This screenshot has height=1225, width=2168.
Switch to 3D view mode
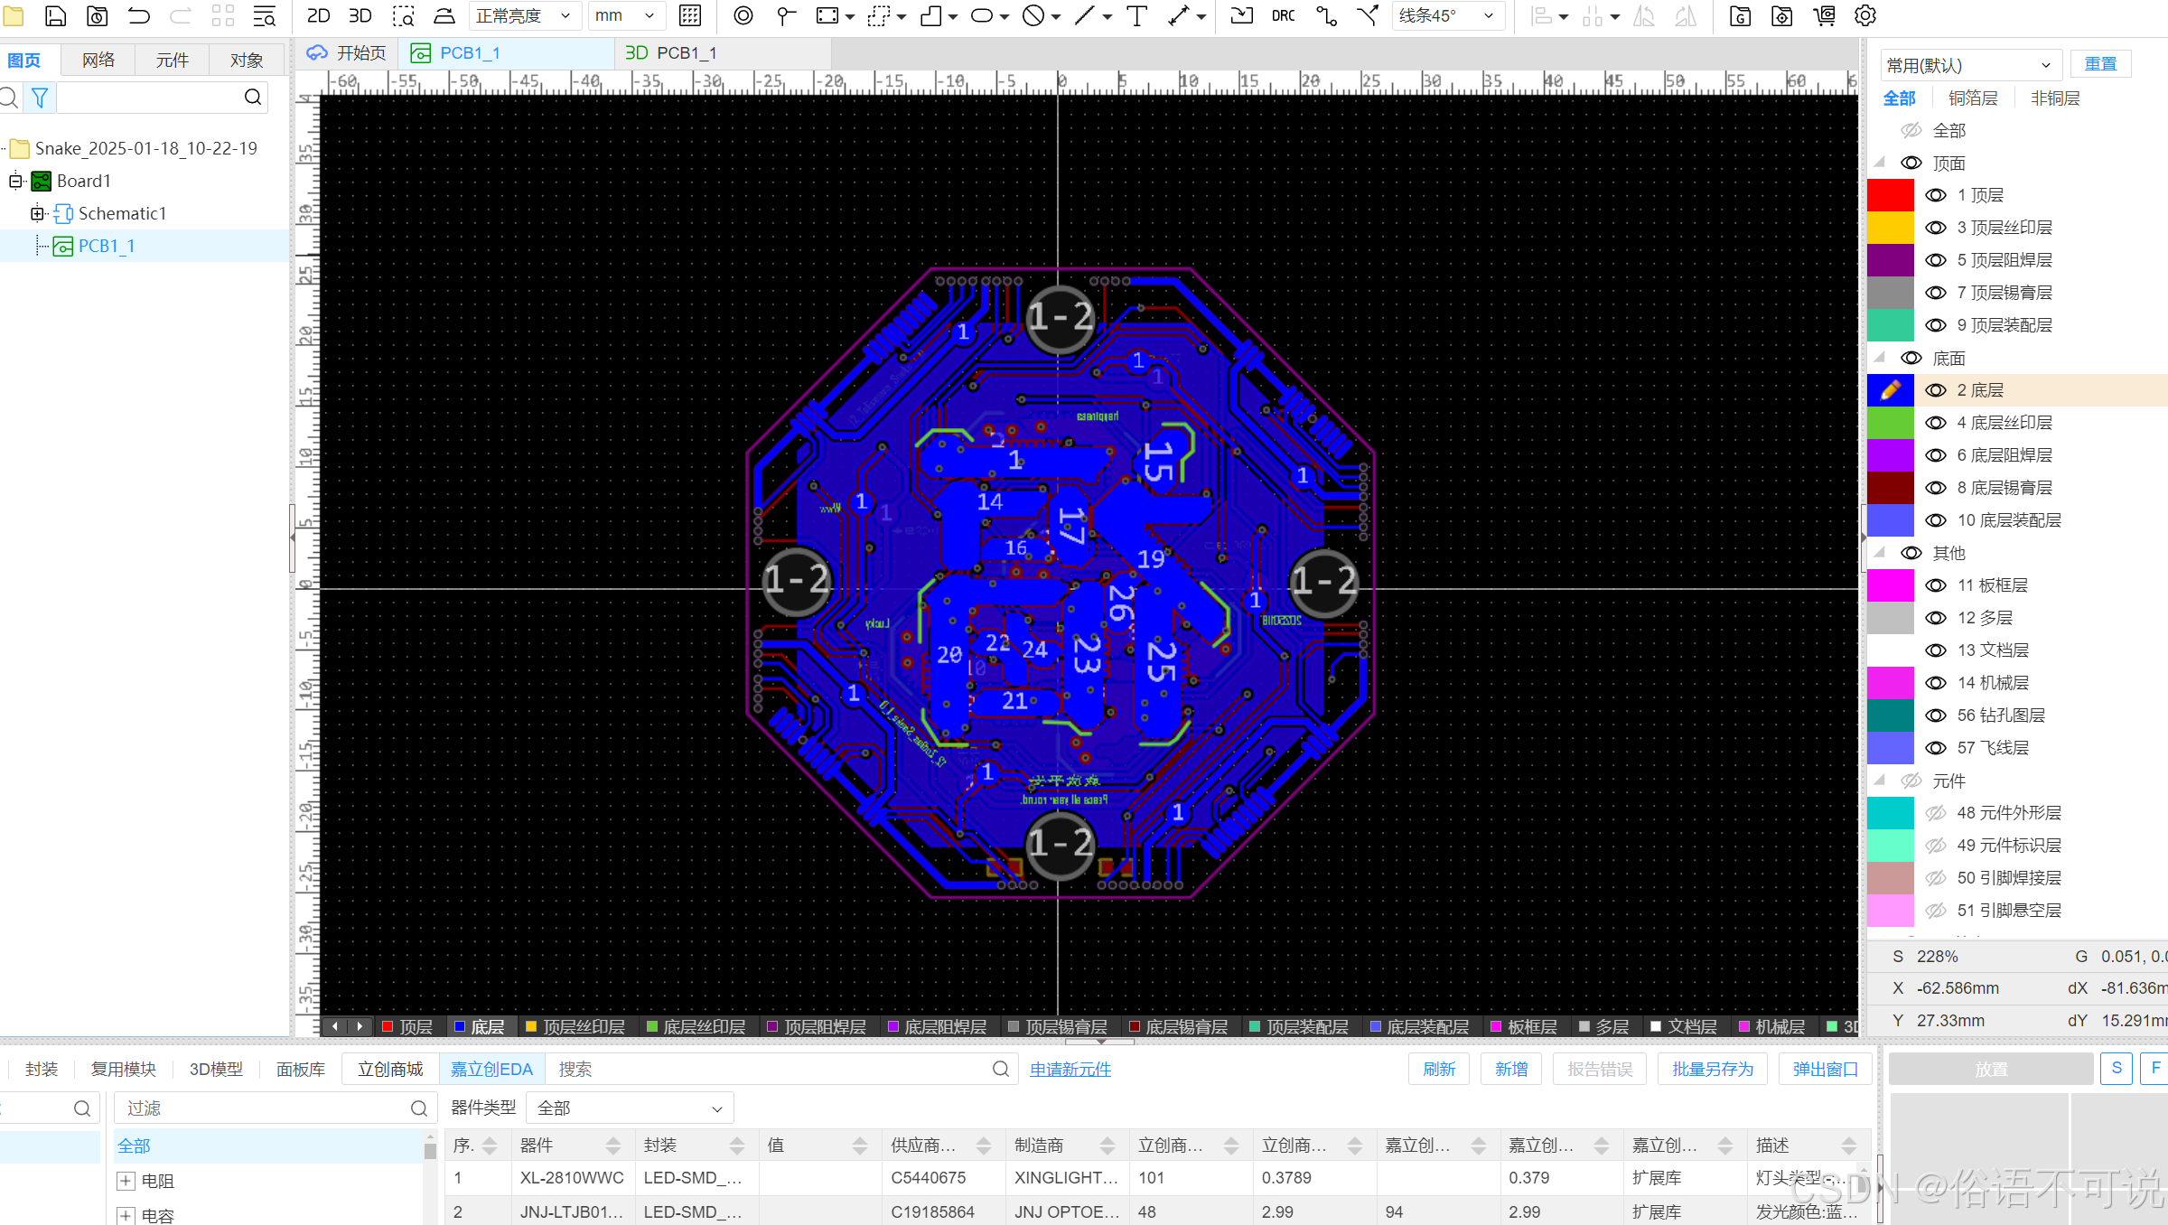tap(360, 15)
